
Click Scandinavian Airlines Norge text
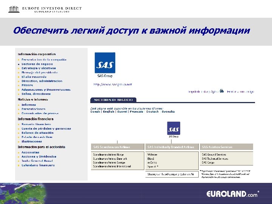click(x=108, y=155)
